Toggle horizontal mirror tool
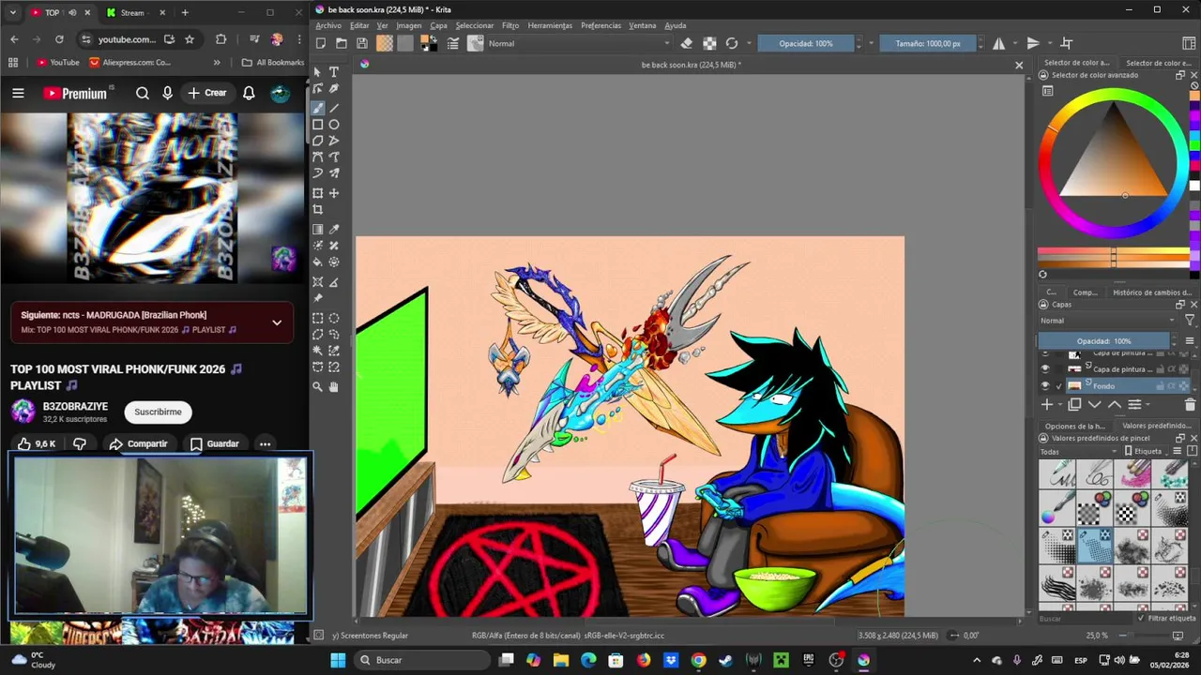The height and width of the screenshot is (675, 1201). [998, 43]
